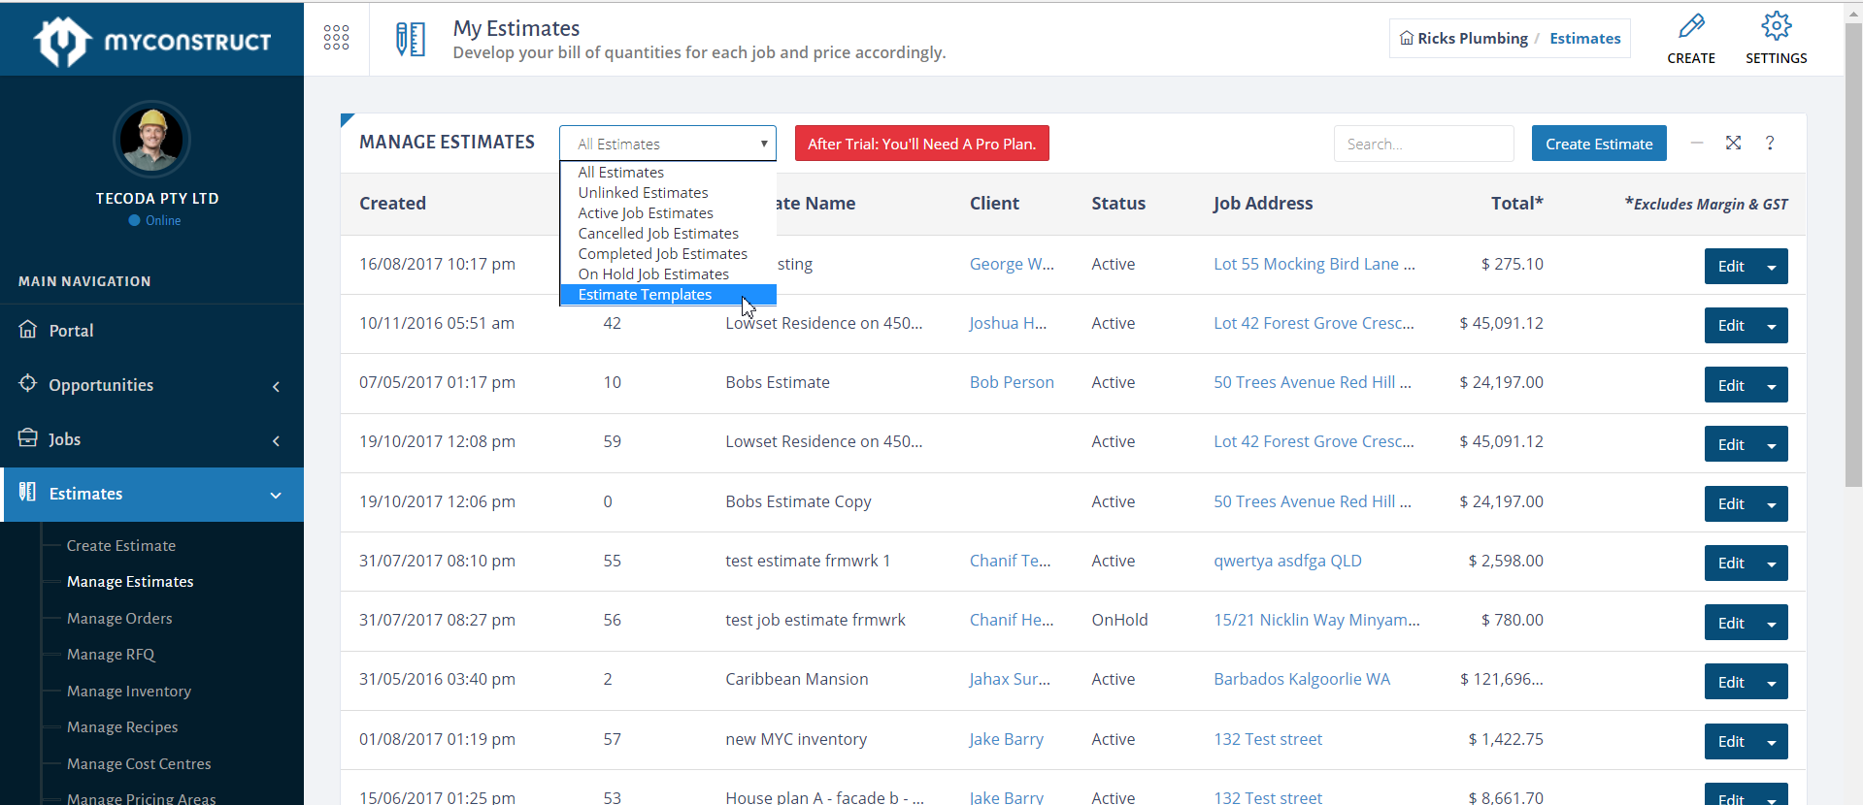Expand the Opportunities menu chevron
1863x805 pixels.
(276, 386)
